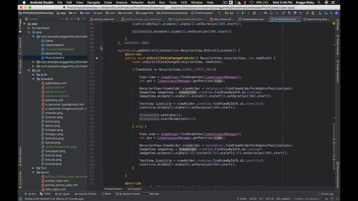Click the macOS Spotlight search icon

[x=319, y=2]
